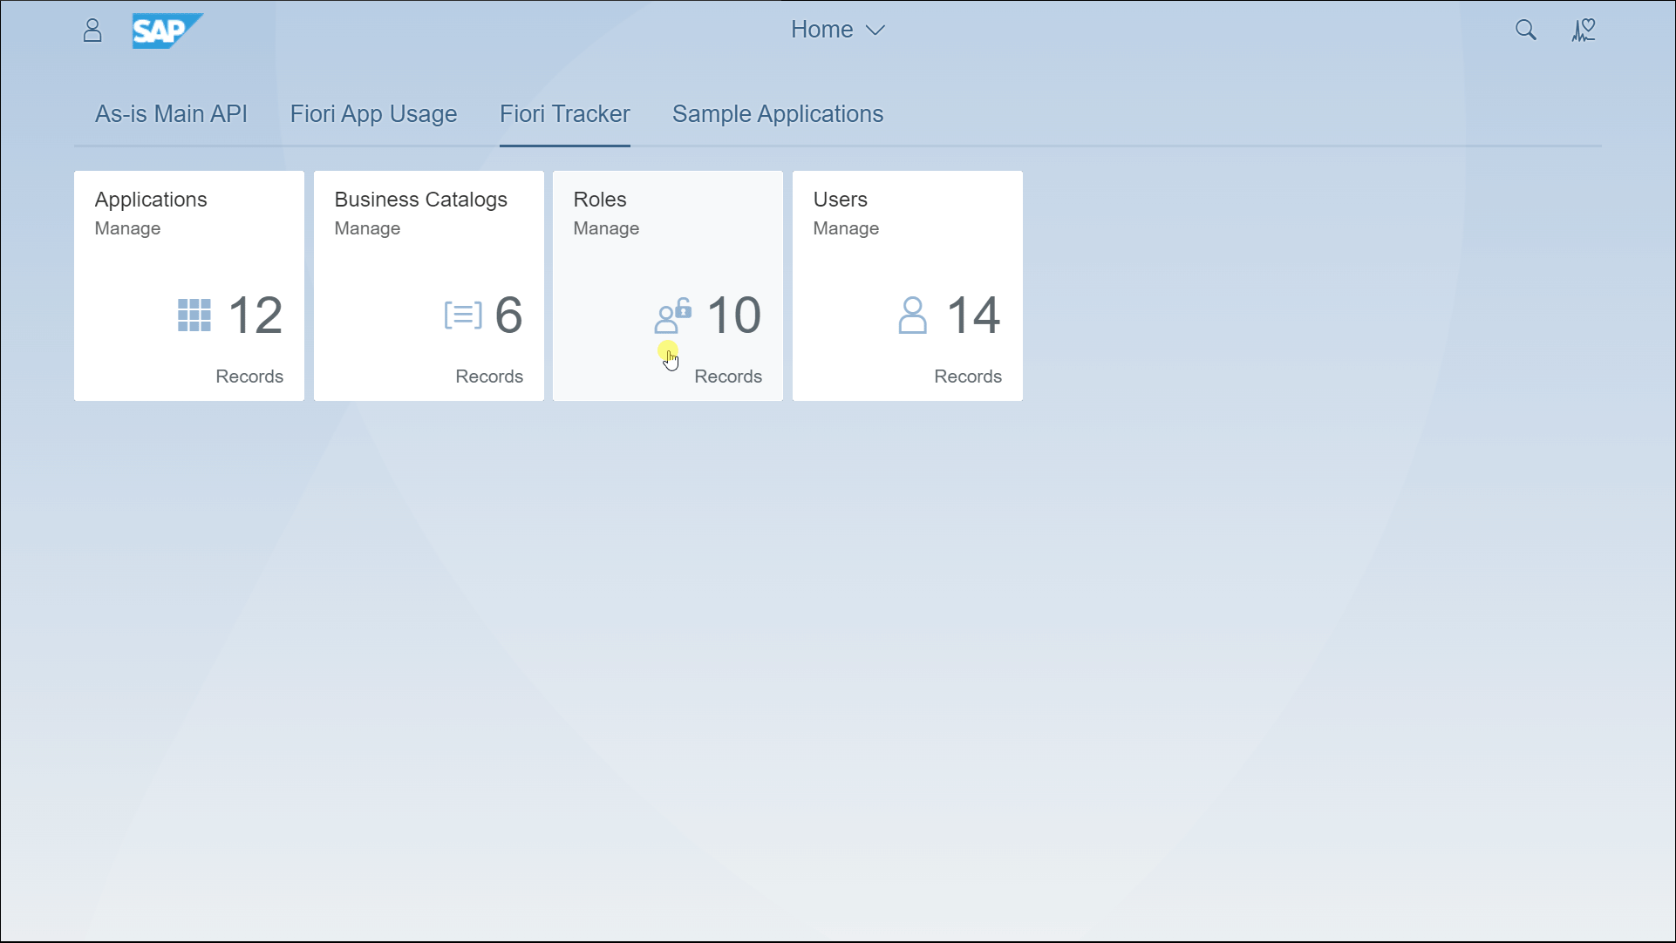Click the 12 records count on Applications

(255, 315)
